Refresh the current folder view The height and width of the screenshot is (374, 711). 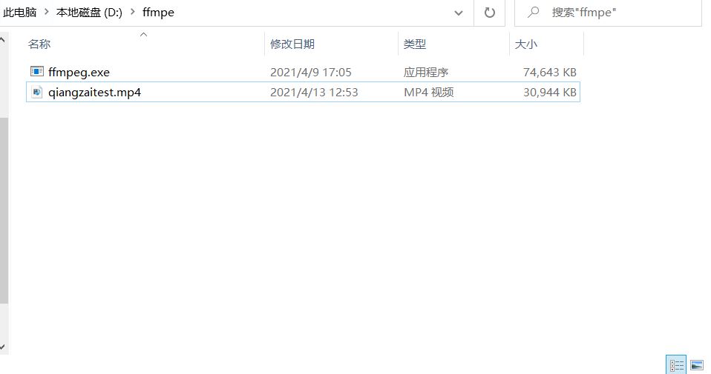[489, 13]
